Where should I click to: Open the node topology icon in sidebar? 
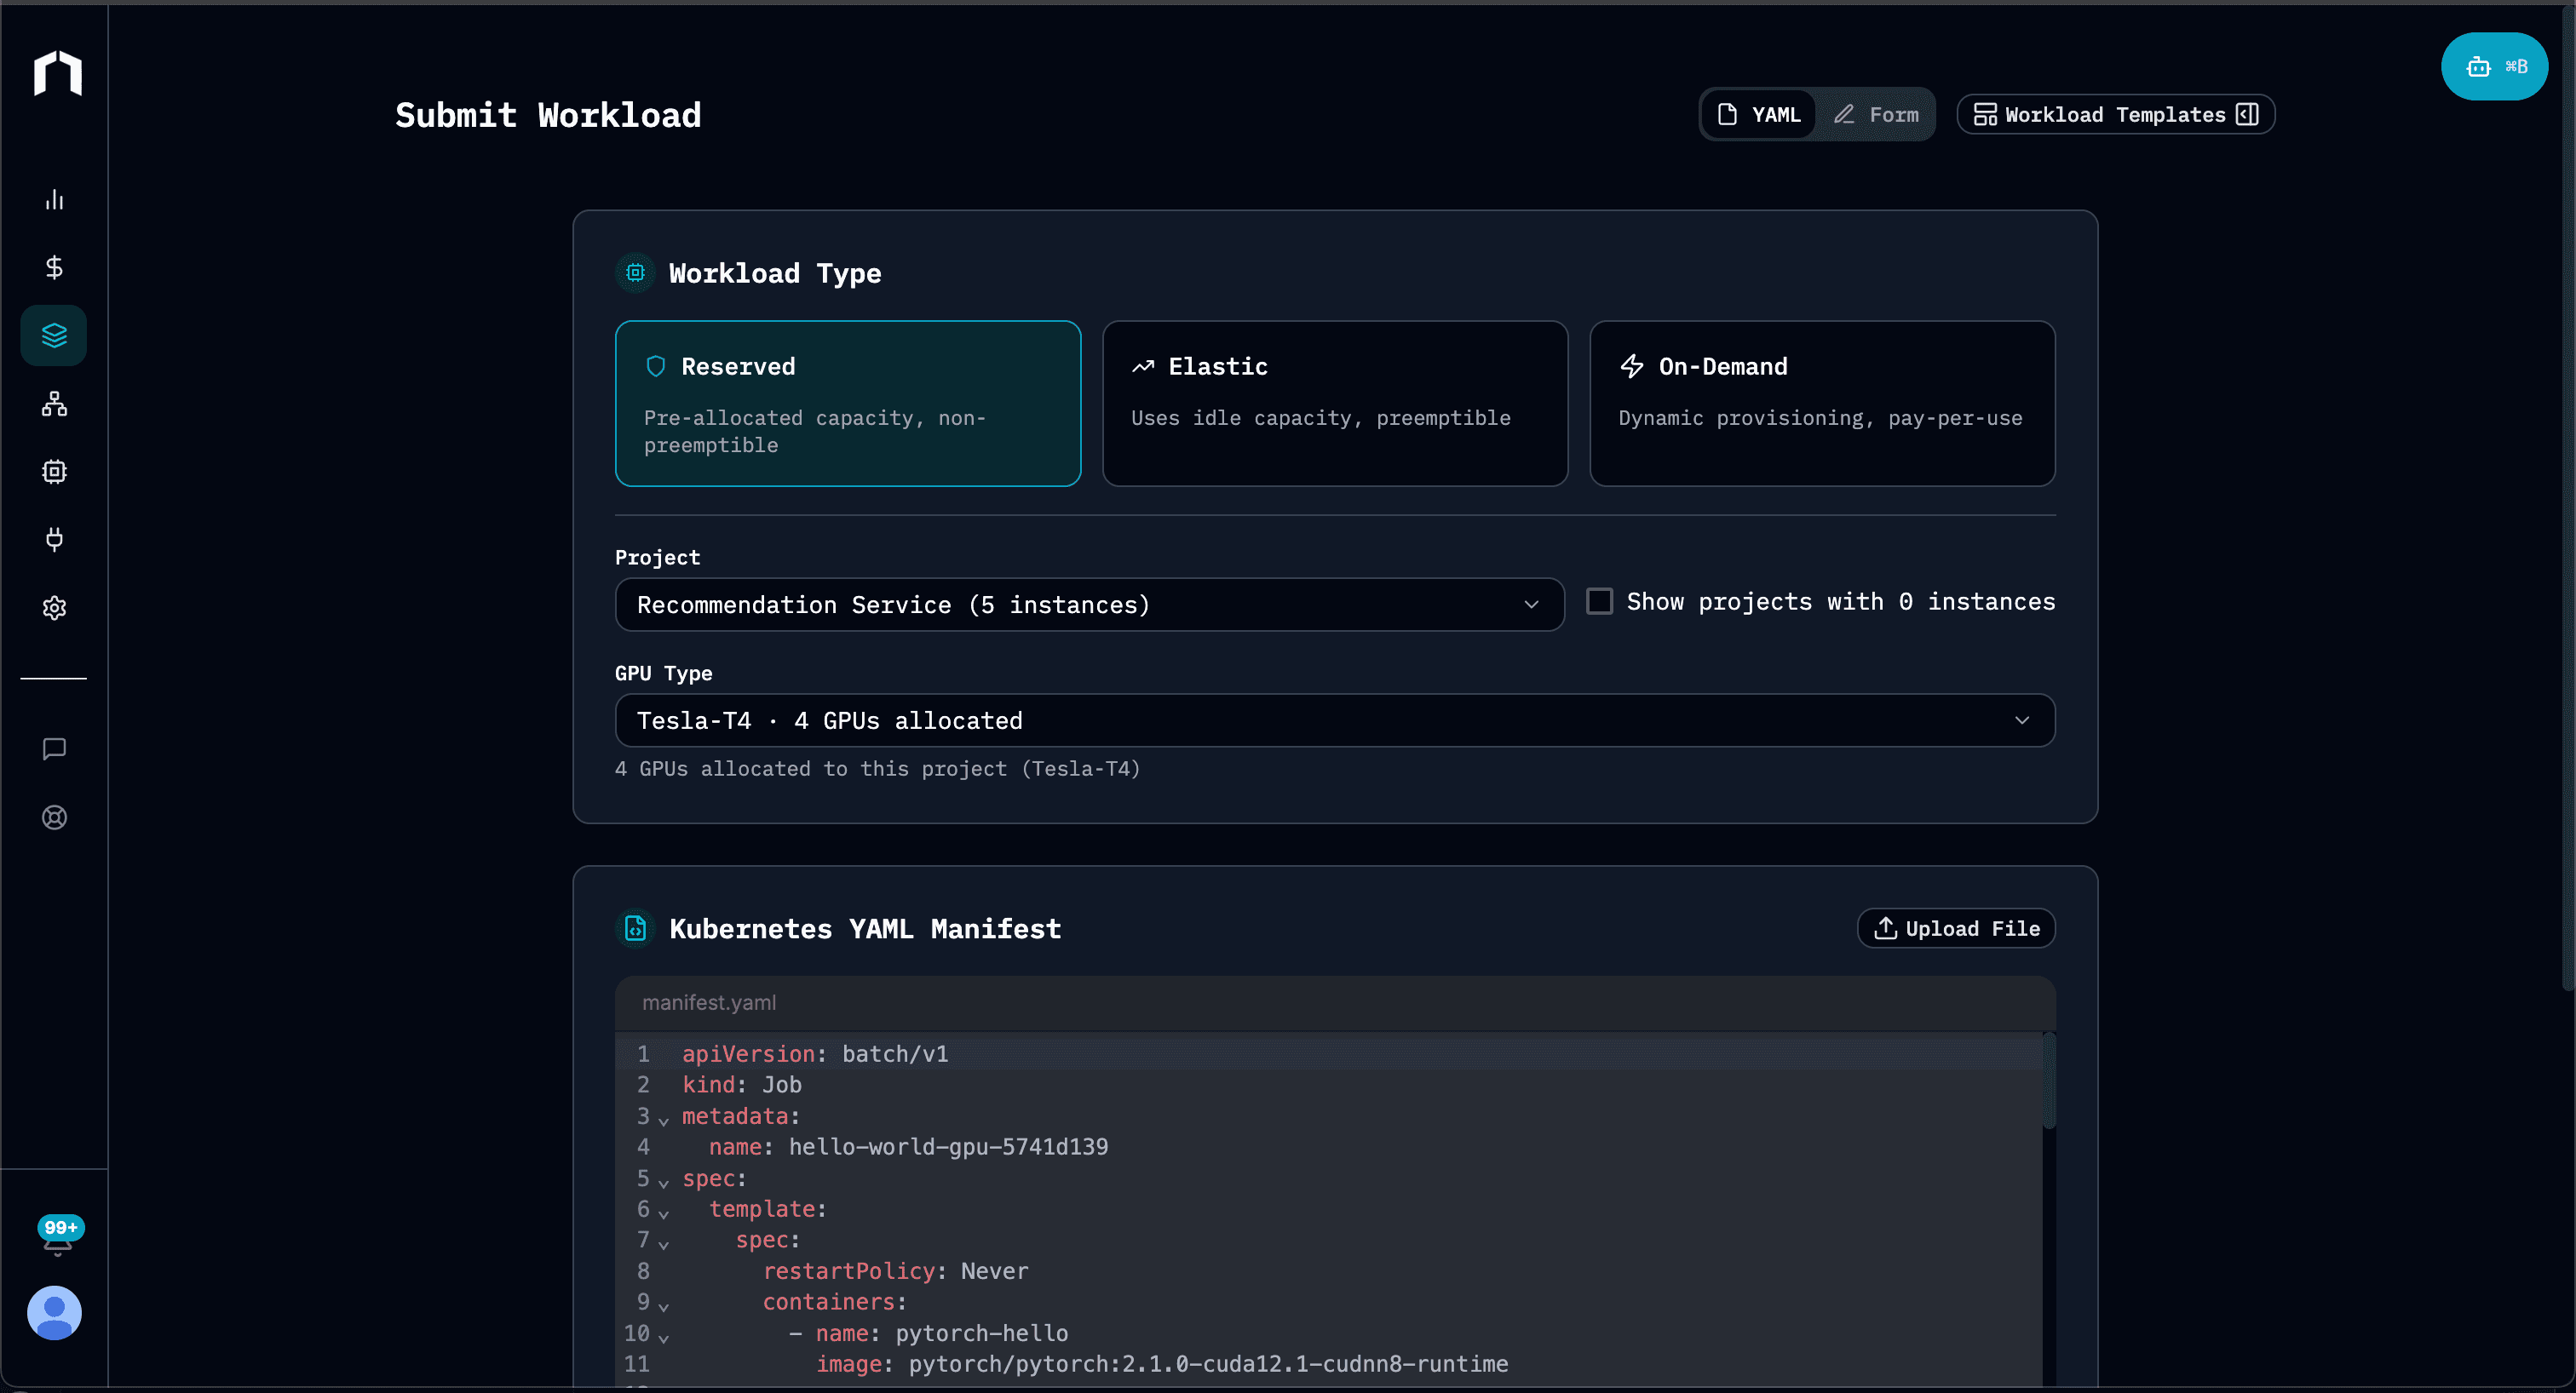(x=54, y=404)
